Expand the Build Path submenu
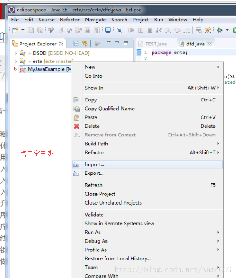Screen dimensions: 236x278 147,144
